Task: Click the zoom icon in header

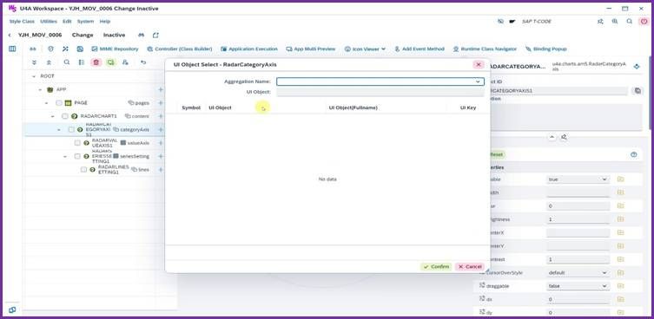Action: (615, 22)
